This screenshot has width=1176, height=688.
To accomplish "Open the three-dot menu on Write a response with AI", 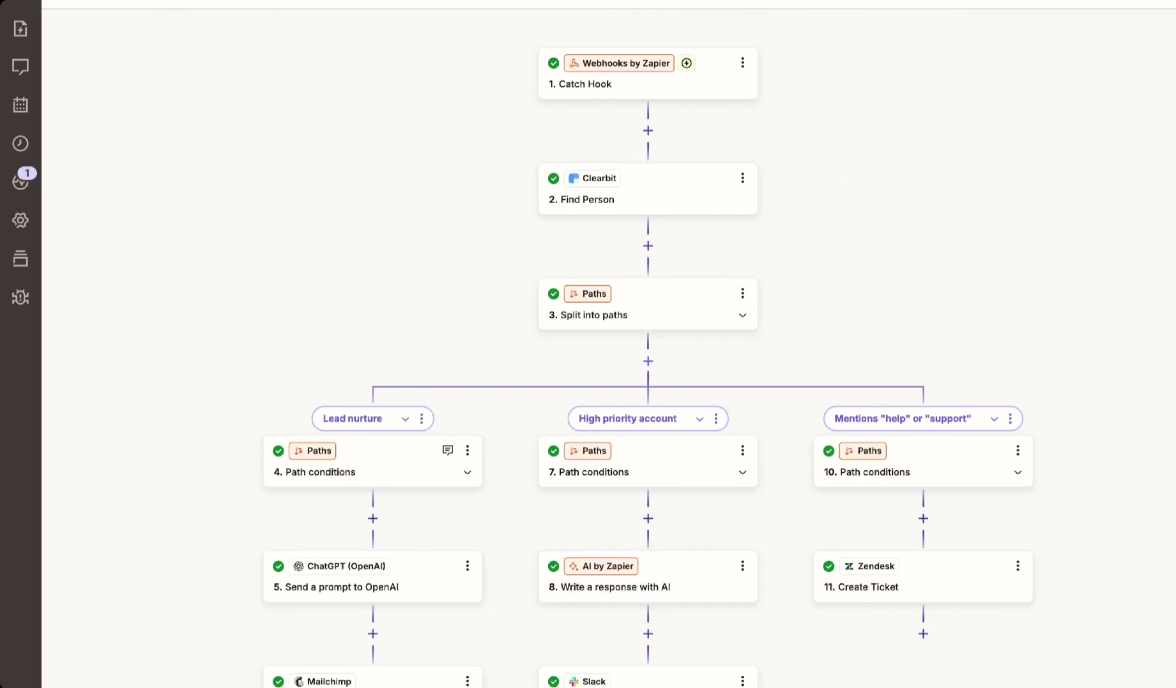I will [742, 566].
